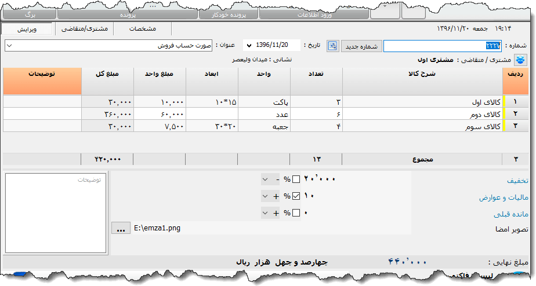Click the dimensions cell ۱۵*۱۰
This screenshot has height=286, width=536.
tap(212, 102)
